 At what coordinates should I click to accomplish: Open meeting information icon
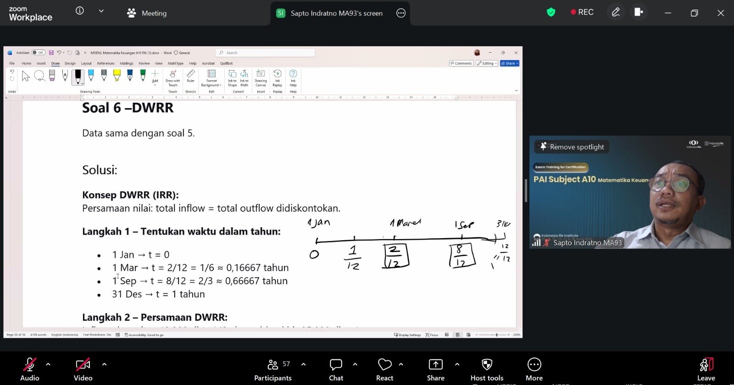80,11
